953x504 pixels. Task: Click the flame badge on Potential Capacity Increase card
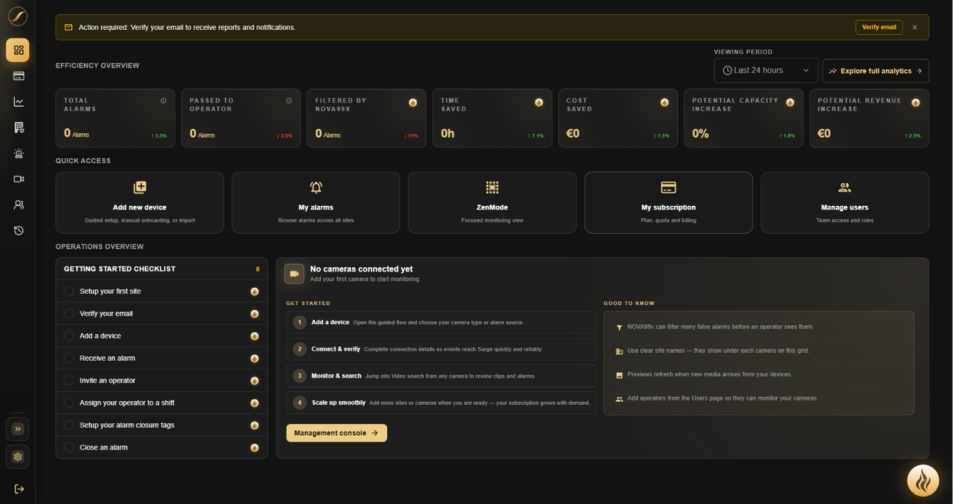[790, 102]
